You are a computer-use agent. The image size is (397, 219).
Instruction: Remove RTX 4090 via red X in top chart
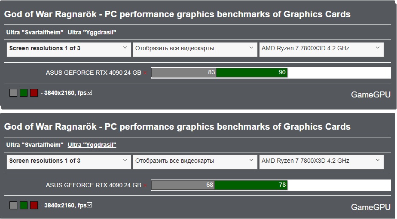pos(145,73)
